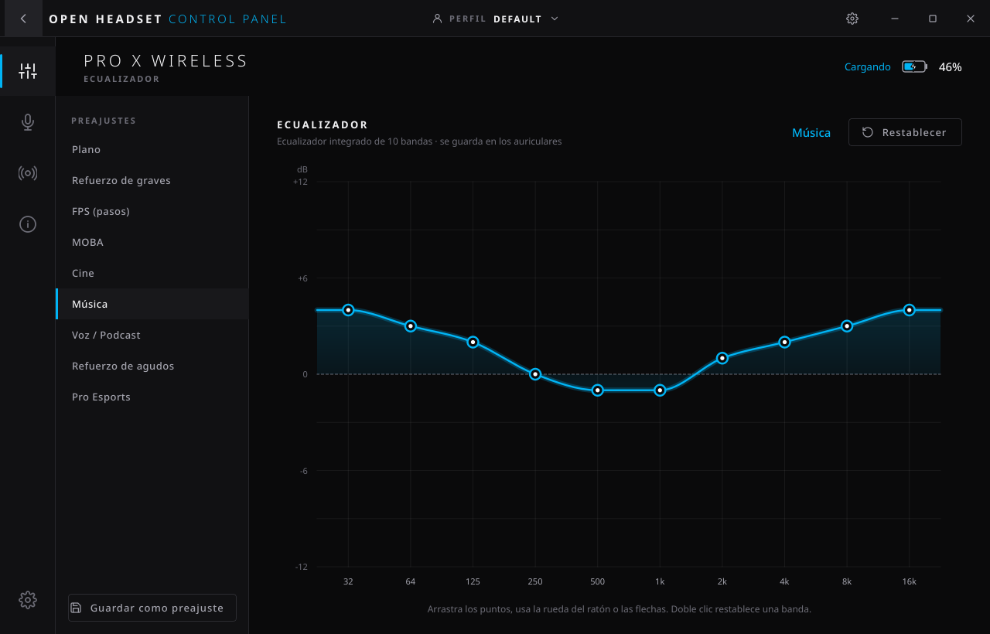Screen dimensions: 990x634
Task: Click the 46% battery percentage
Action: click(951, 67)
